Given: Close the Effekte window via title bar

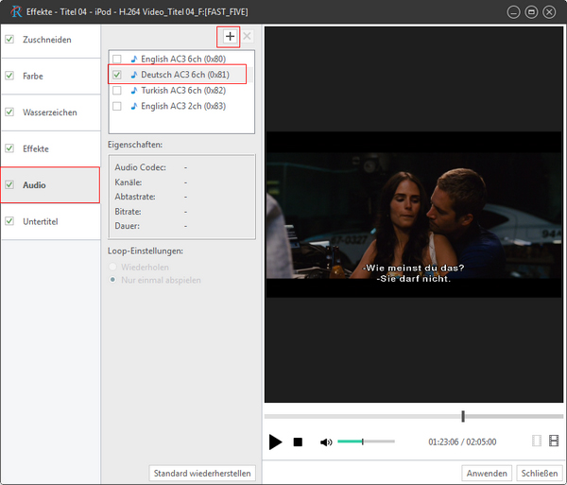Looking at the screenshot, I should [x=549, y=12].
